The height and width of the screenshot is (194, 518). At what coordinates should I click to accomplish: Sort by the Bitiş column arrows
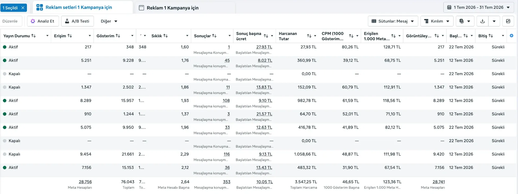(491, 36)
